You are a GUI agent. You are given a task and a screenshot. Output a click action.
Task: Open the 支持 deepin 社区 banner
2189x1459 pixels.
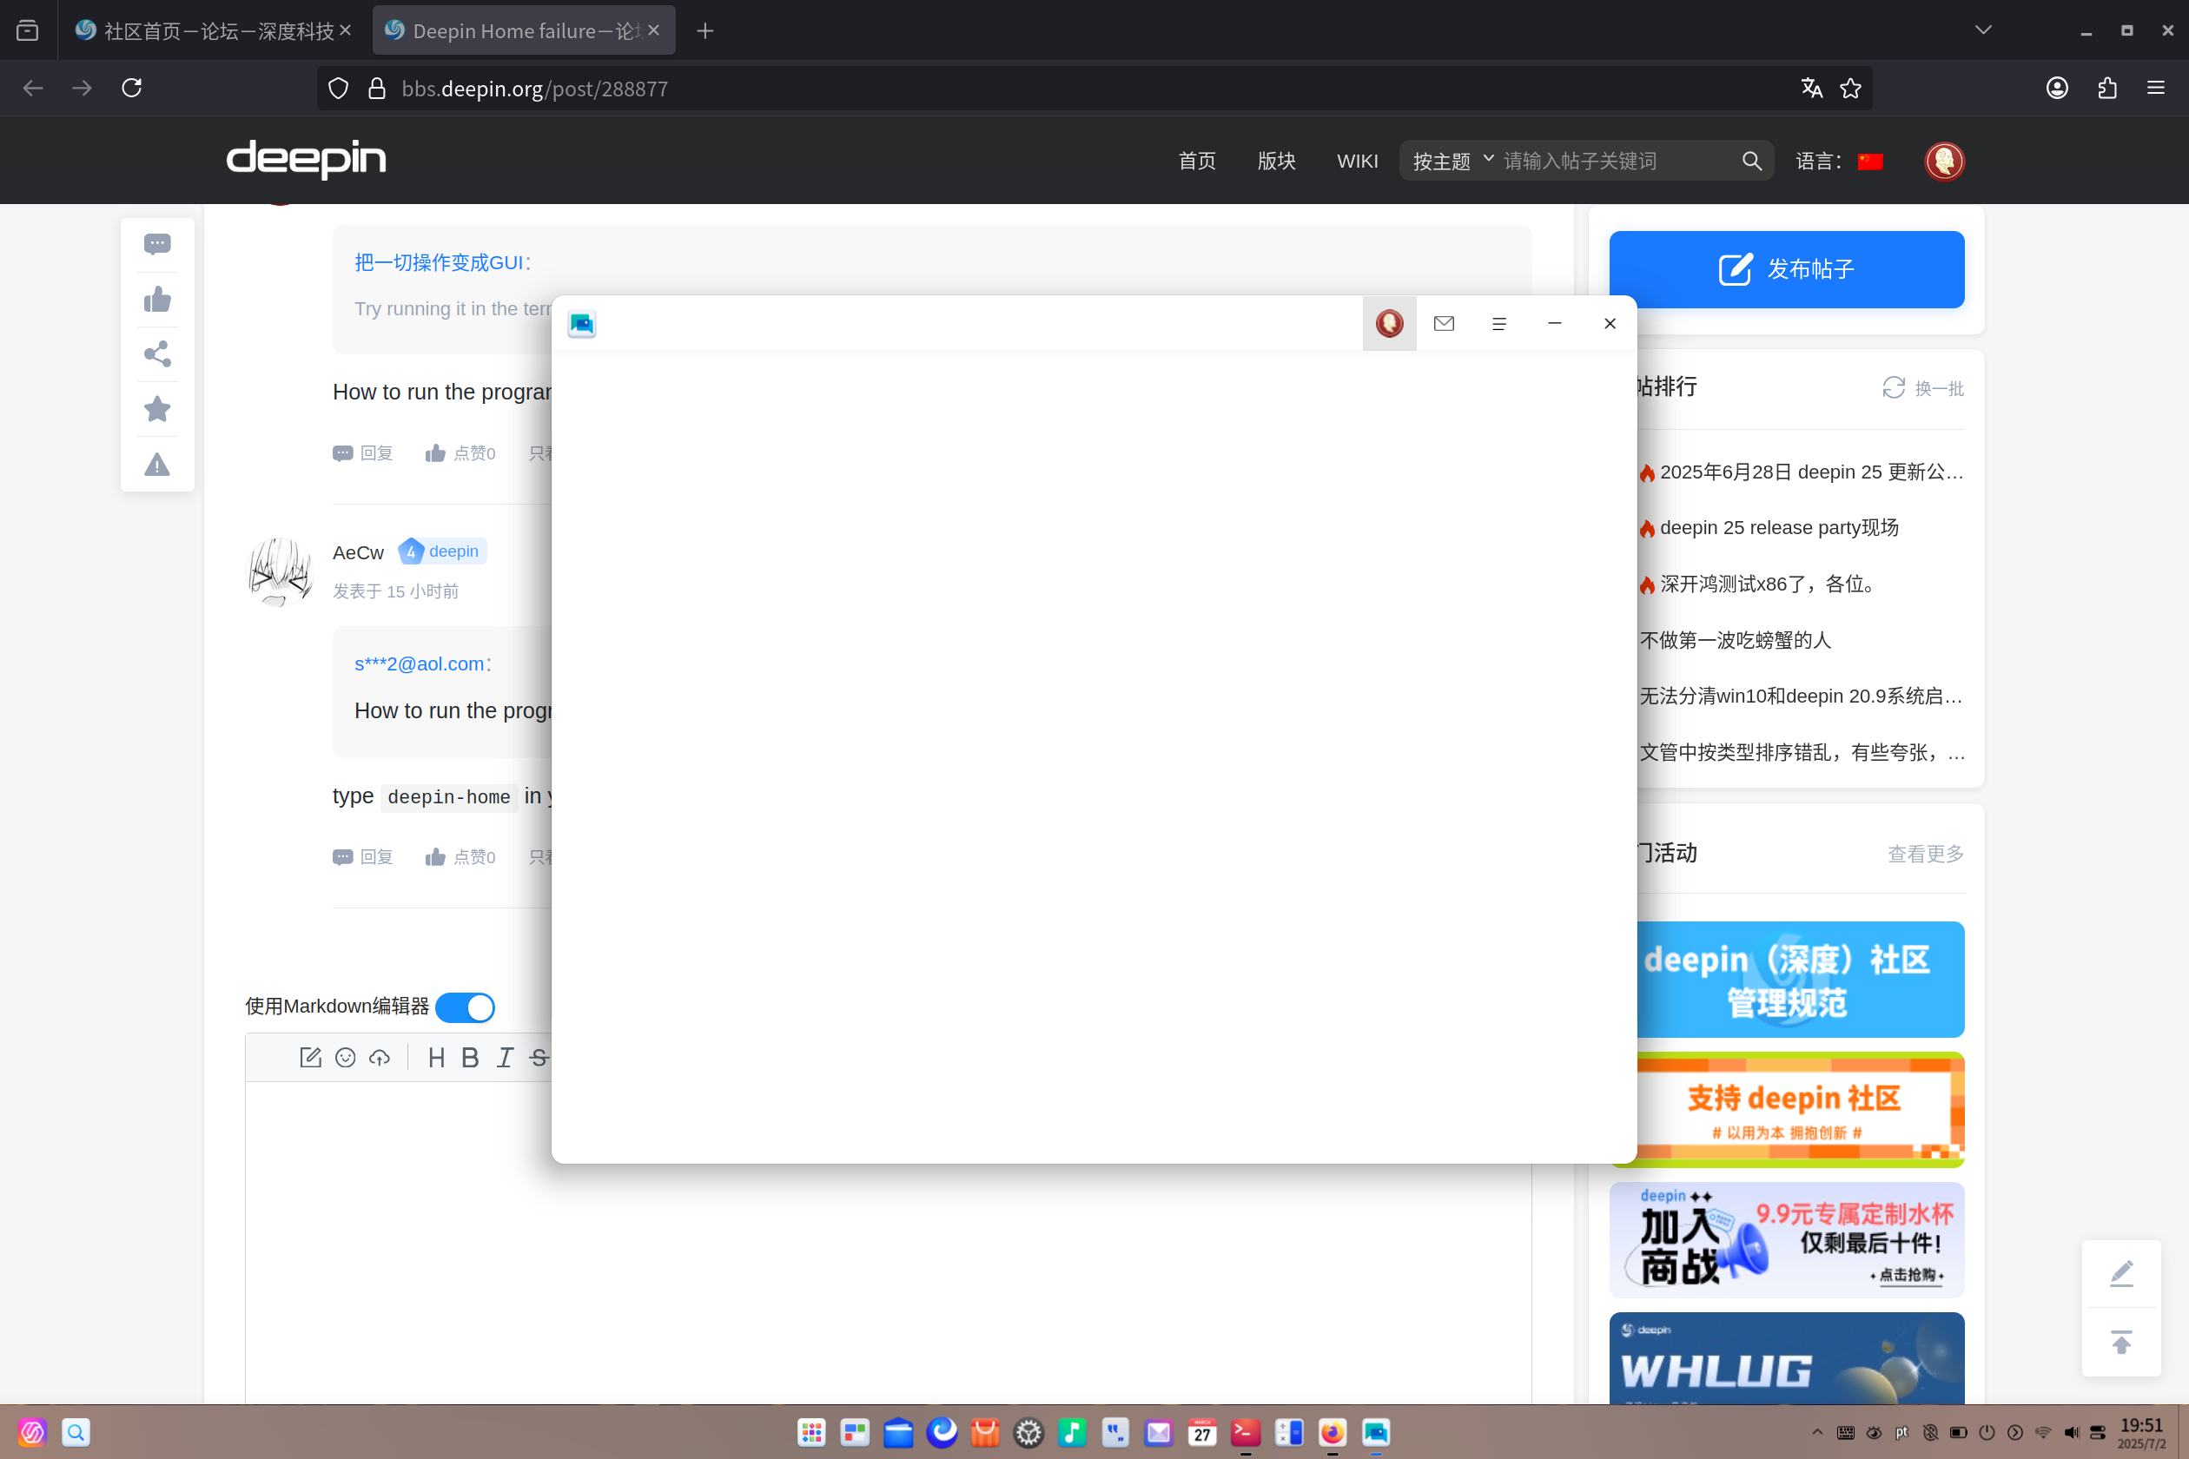tap(1800, 1110)
